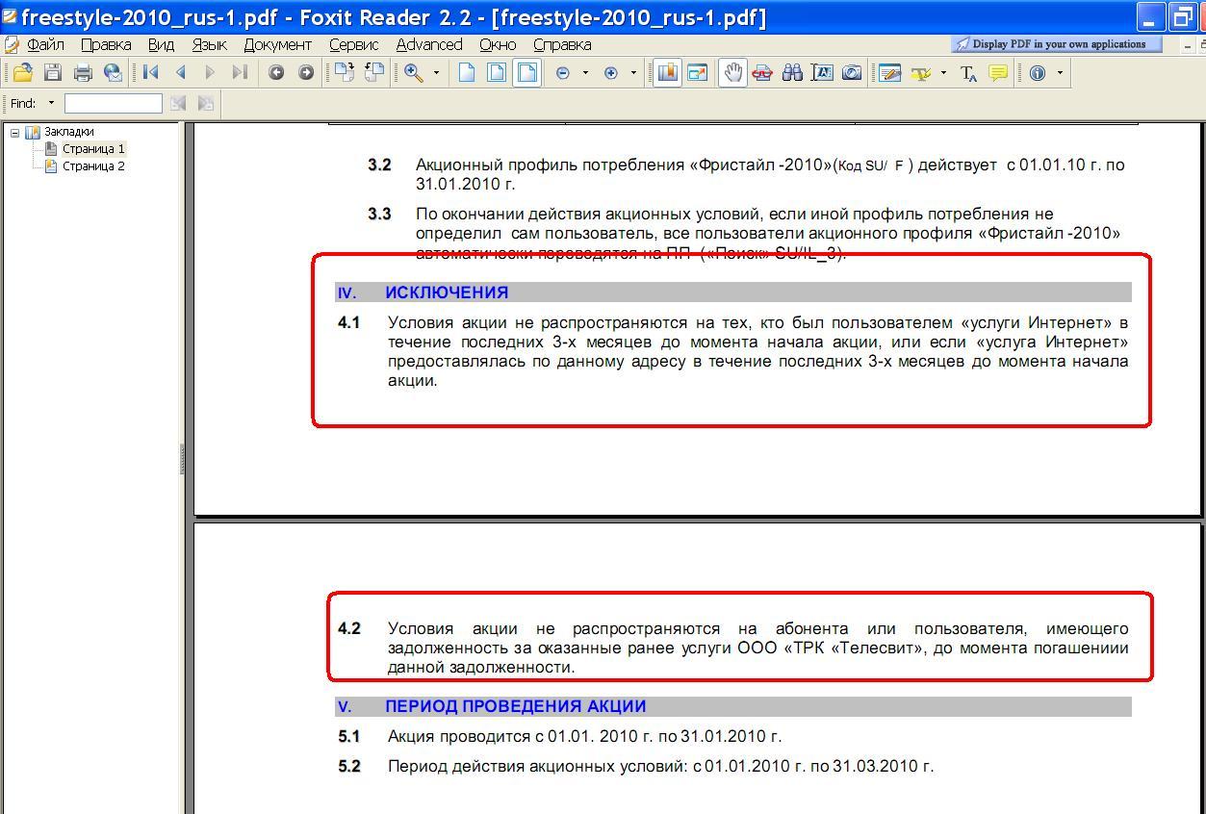Screen dimensions: 1206x814
Task: Click 'Display PDF in your own applications' link
Action: (x=1057, y=44)
